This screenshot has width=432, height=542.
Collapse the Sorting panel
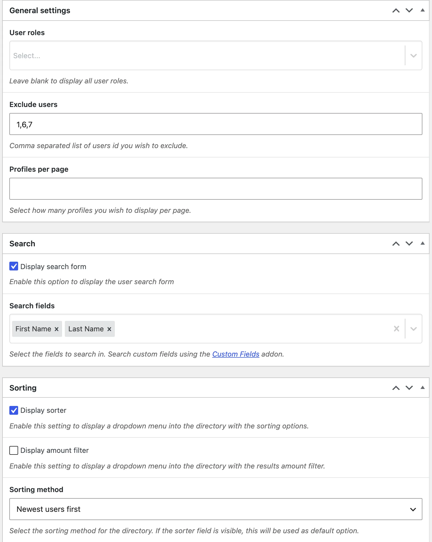(423, 388)
